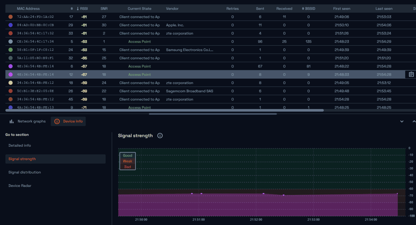Toggle Good in the signal strength legend
416x225 pixels.
coord(127,155)
